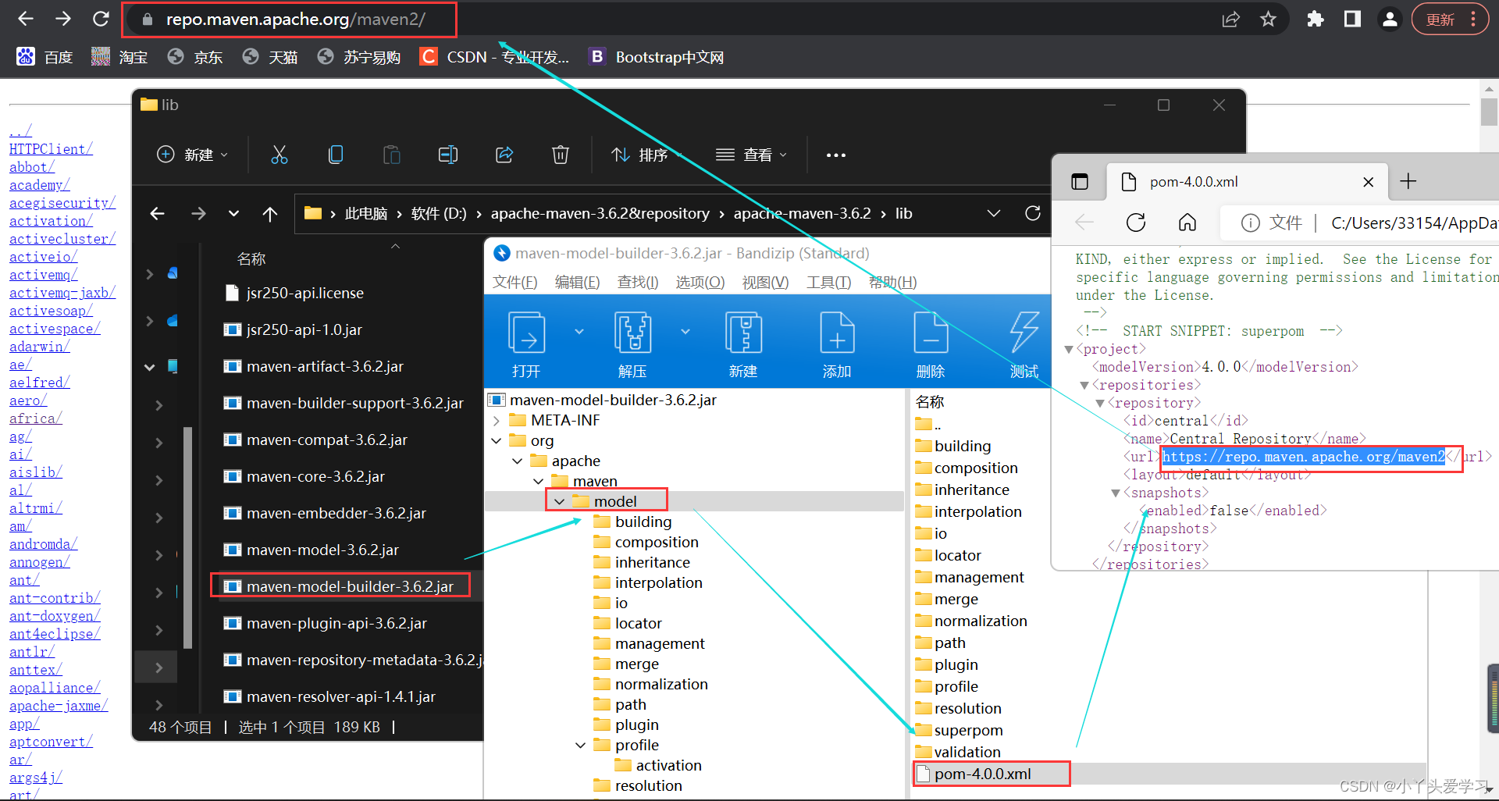
Task: Click Bandizip Delete (删除) button
Action: pyautogui.click(x=931, y=344)
